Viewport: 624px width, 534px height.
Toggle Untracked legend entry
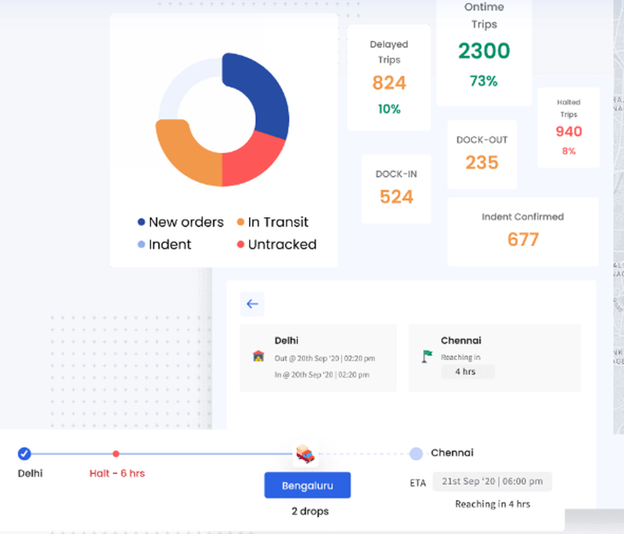click(x=276, y=245)
